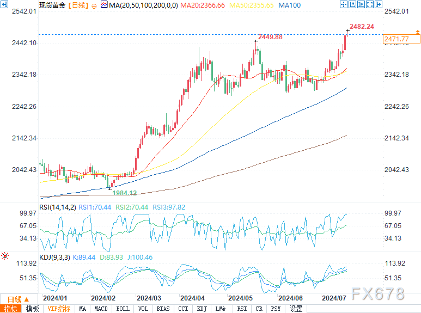Click the 2024/03 date axis label

pyautogui.click(x=149, y=298)
